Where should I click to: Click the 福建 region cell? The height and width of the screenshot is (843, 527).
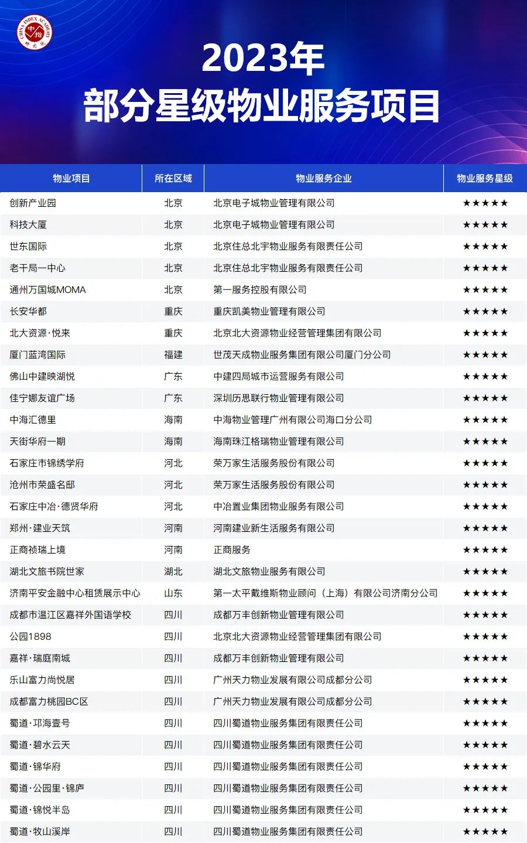pyautogui.click(x=173, y=355)
